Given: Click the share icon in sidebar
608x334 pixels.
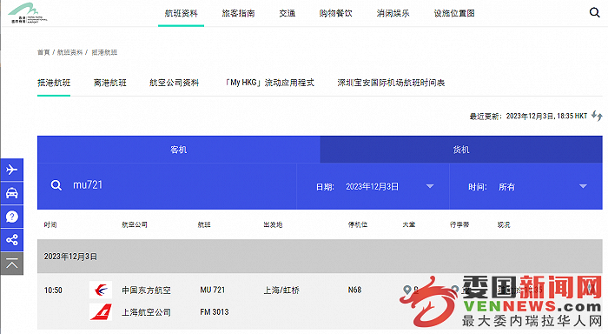Looking at the screenshot, I should tap(11, 239).
